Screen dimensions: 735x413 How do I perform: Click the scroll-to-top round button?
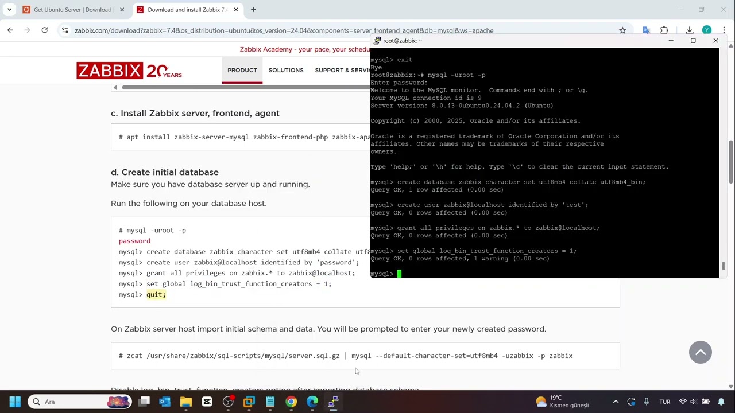coord(700,352)
